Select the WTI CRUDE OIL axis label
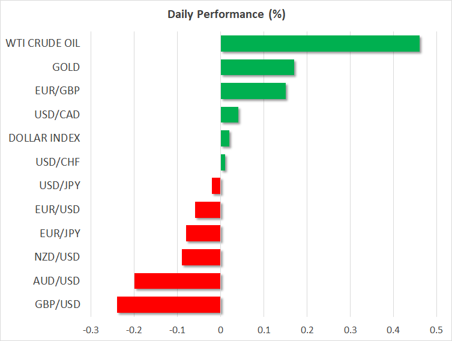This screenshot has height=341, width=452. point(43,43)
